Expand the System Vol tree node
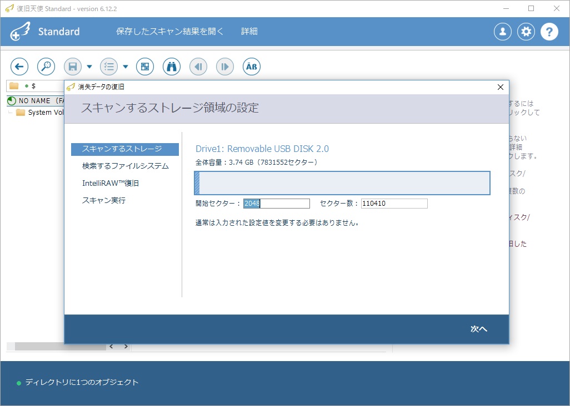The width and height of the screenshot is (570, 406). pos(10,113)
